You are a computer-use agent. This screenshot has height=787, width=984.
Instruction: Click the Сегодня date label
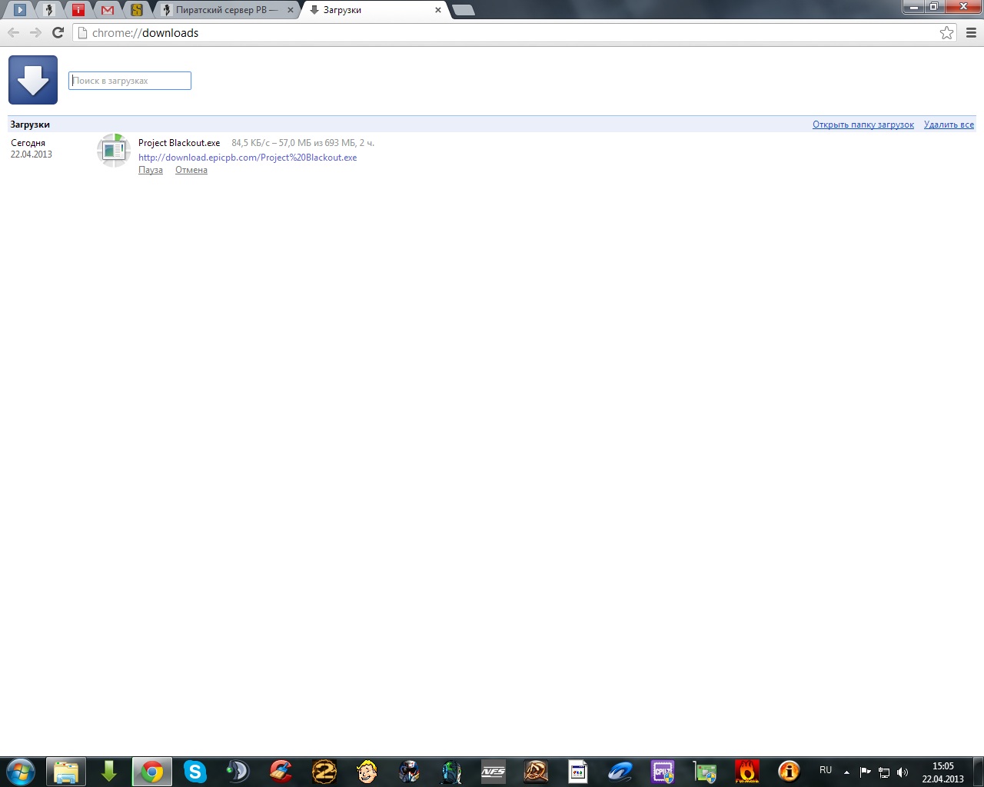(x=28, y=143)
